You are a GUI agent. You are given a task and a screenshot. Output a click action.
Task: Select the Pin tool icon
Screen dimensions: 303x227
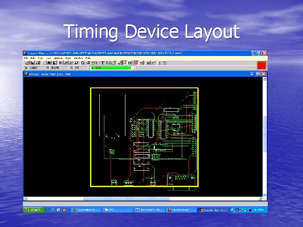pyautogui.click(x=93, y=63)
